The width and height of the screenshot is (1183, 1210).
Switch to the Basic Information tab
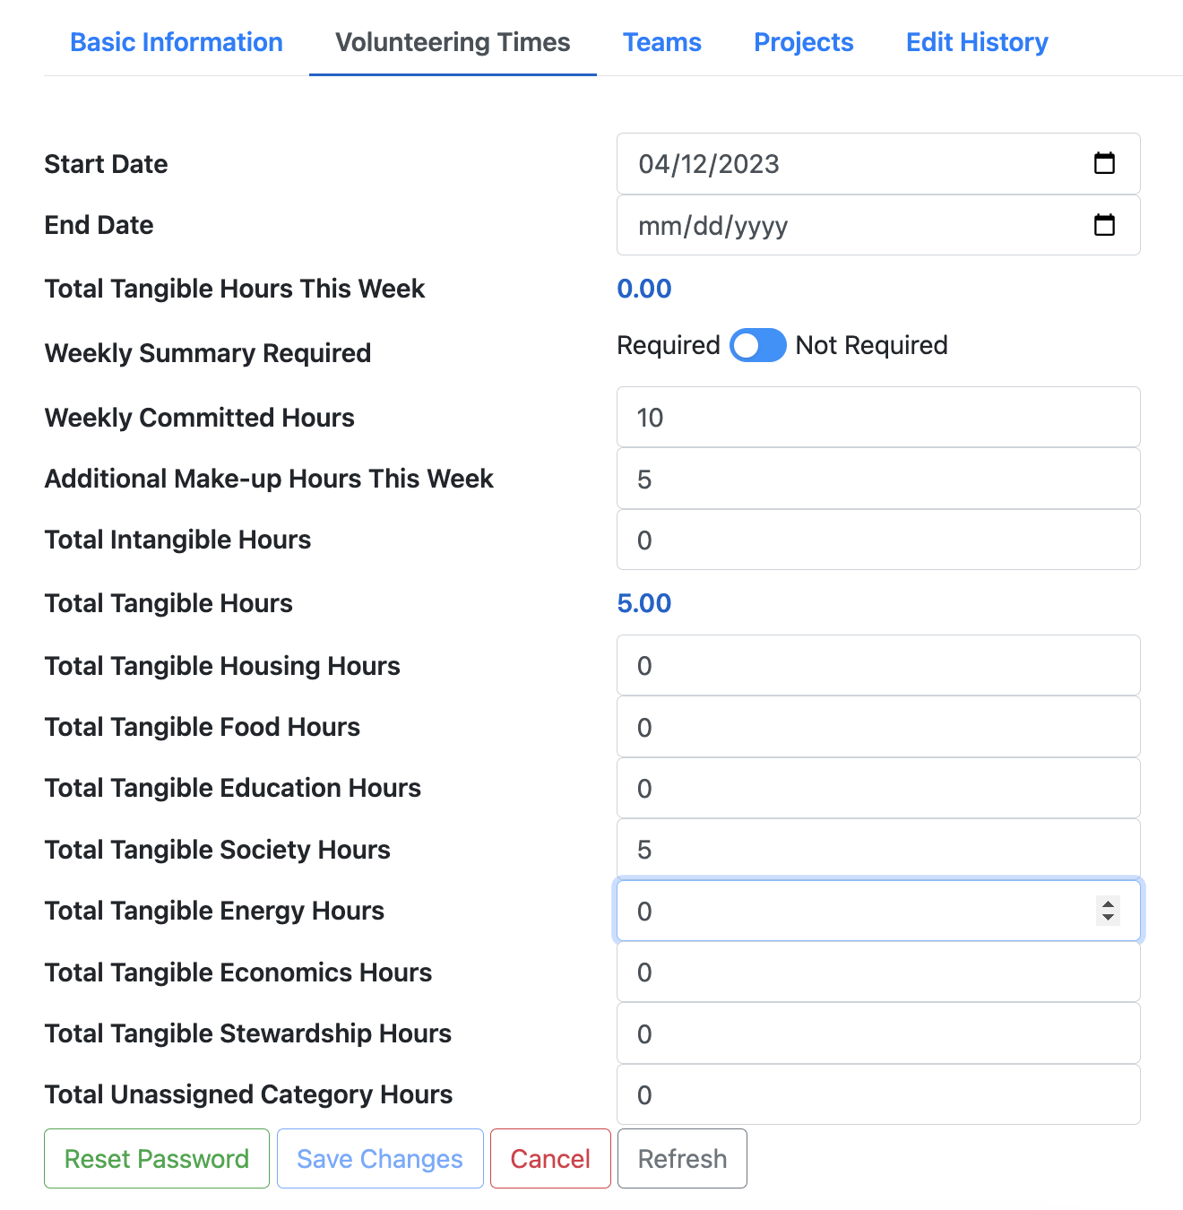tap(177, 42)
